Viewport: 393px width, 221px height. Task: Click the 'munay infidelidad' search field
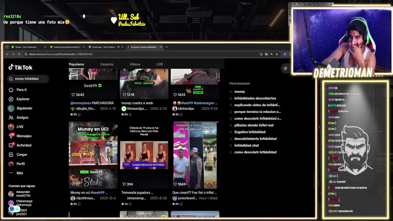tap(28, 79)
